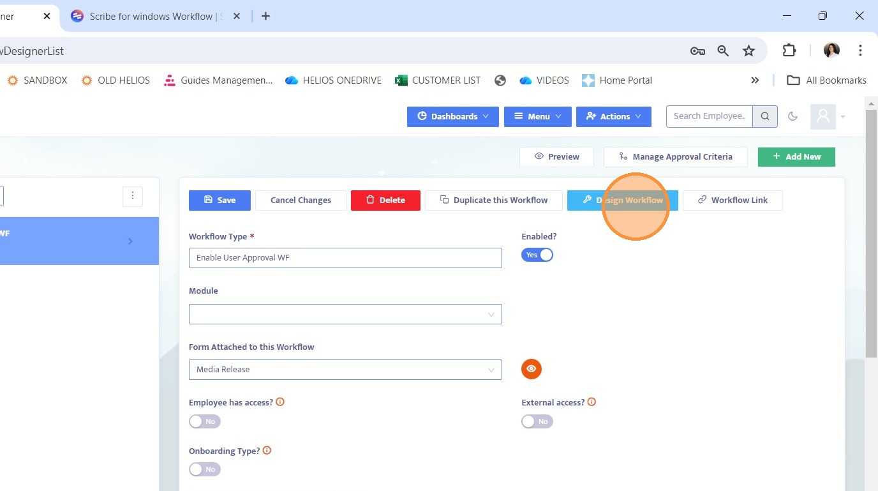
Task: Open Manage Approval Criteria
Action: pos(676,156)
